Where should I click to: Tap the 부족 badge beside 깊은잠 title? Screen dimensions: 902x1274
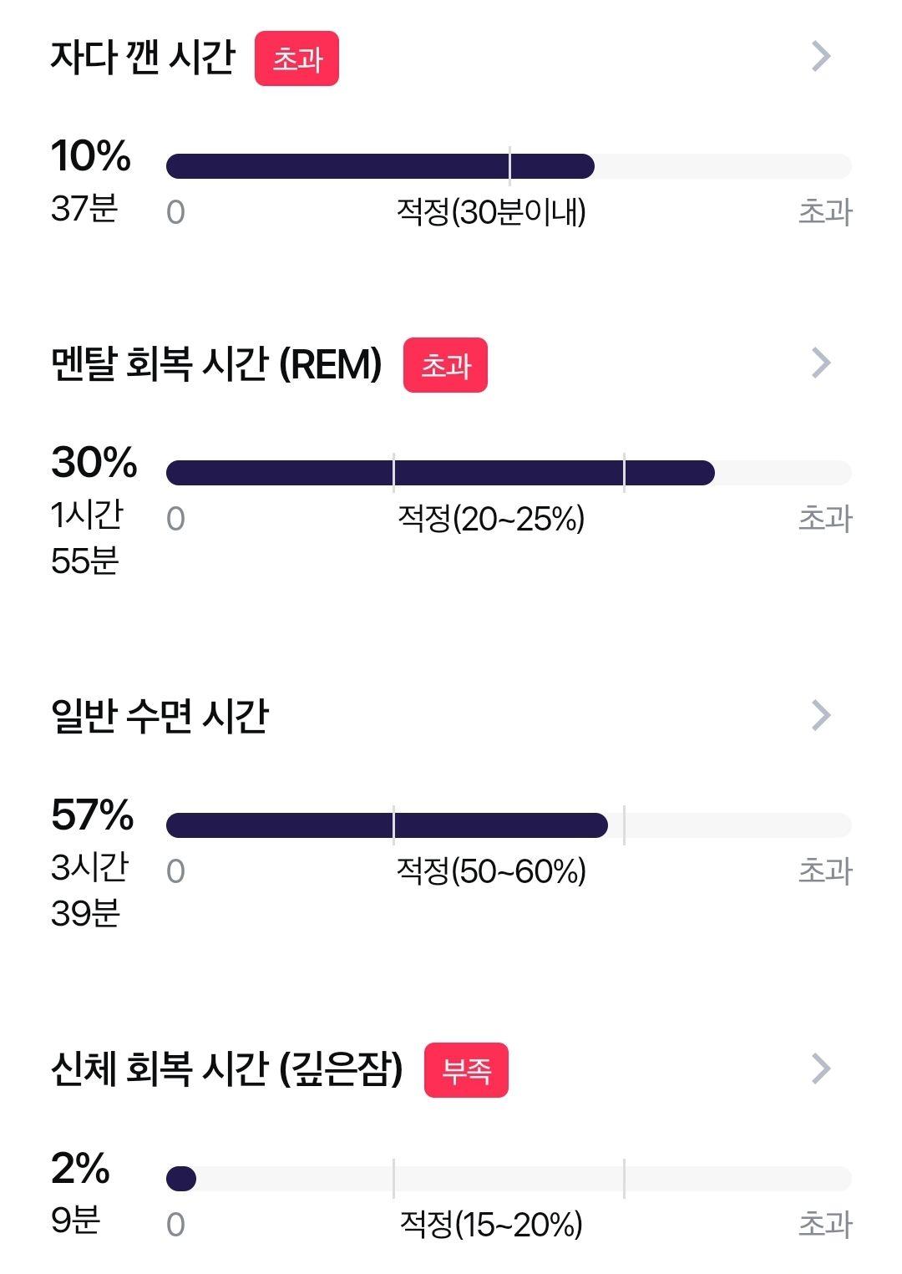point(466,1070)
